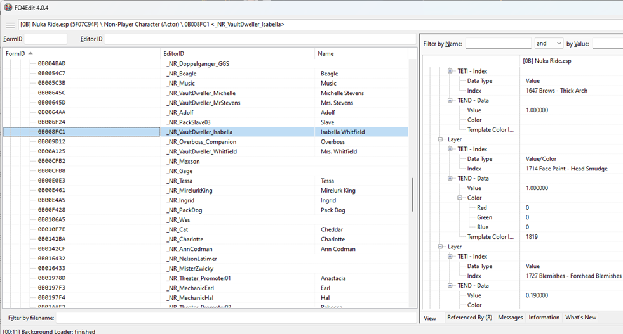
Task: Select the _NR_PackDog record row
Action: tap(205, 210)
